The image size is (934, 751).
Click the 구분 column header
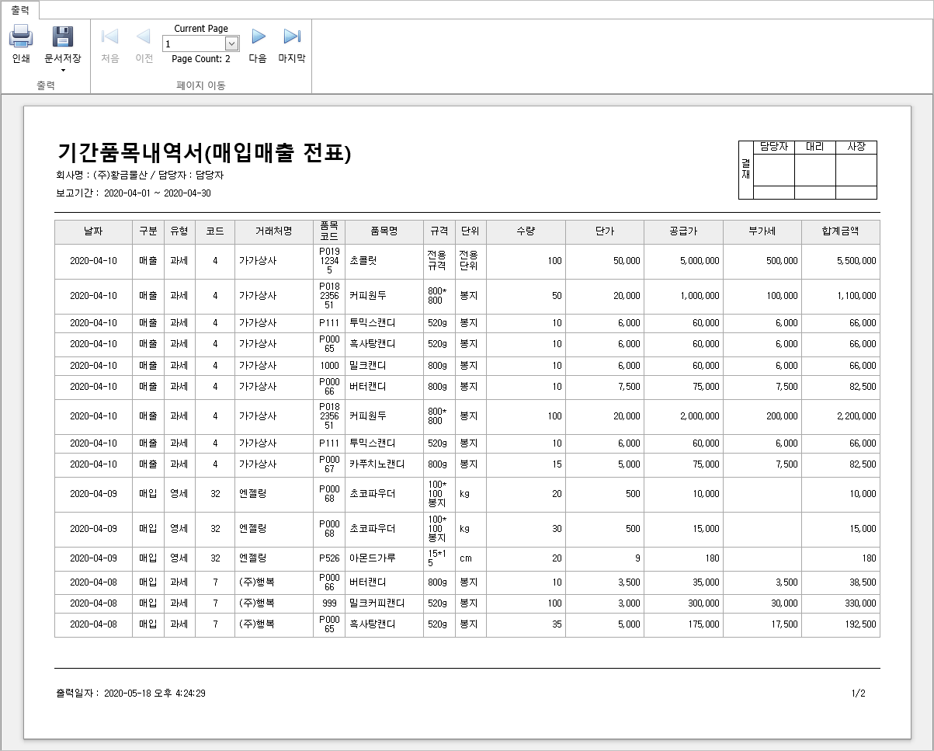coord(148,231)
